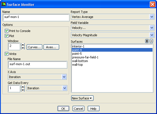The width and height of the screenshot is (157, 114).
Task: Close the Surface Monitor dialog
Action: click(x=153, y=4)
